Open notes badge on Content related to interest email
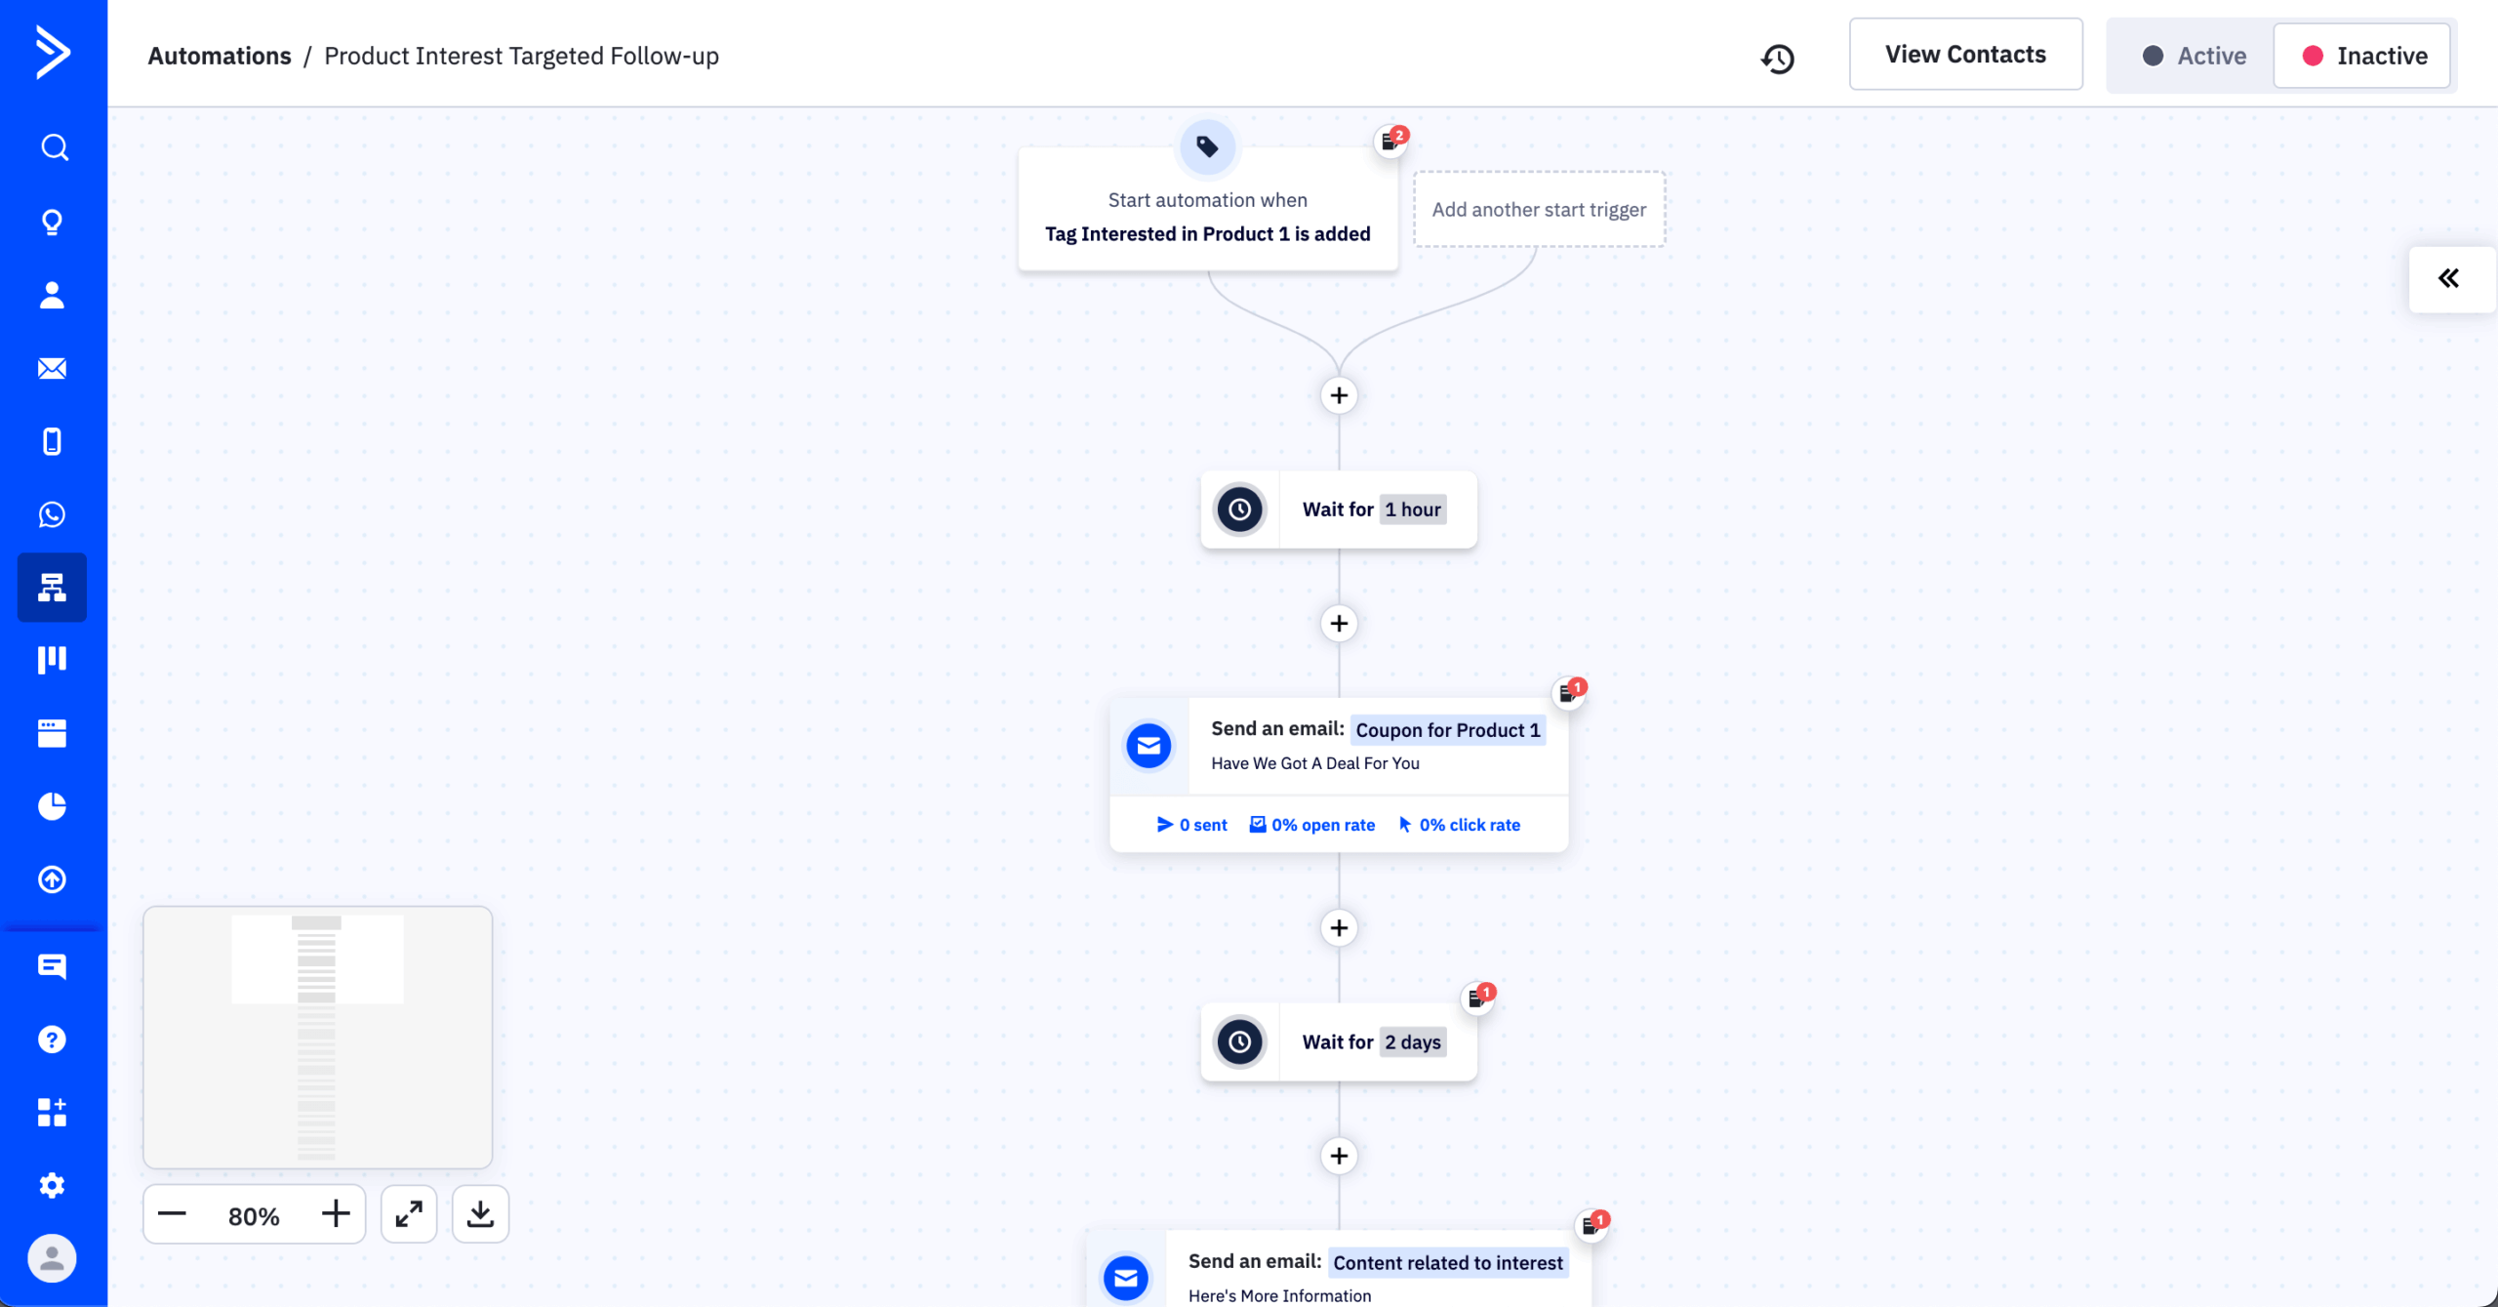2498x1307 pixels. coord(1592,1224)
